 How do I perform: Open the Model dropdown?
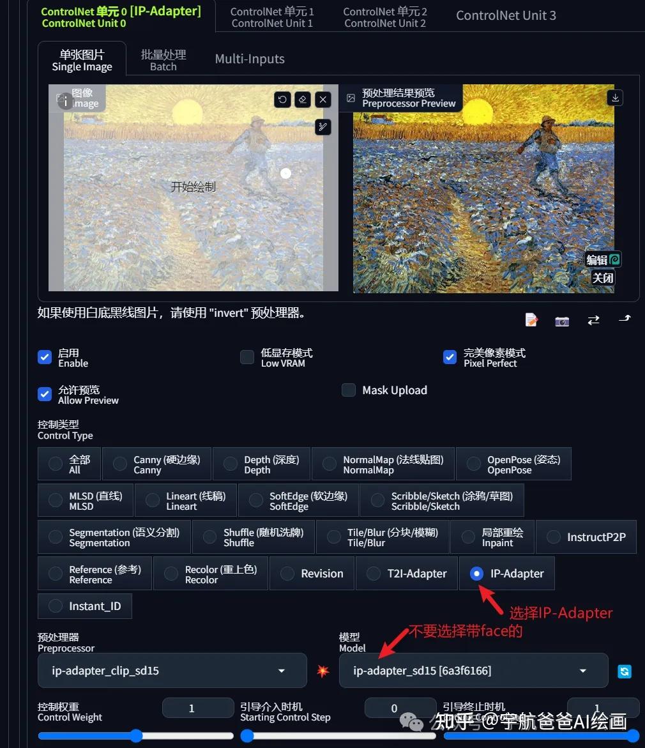pos(474,671)
